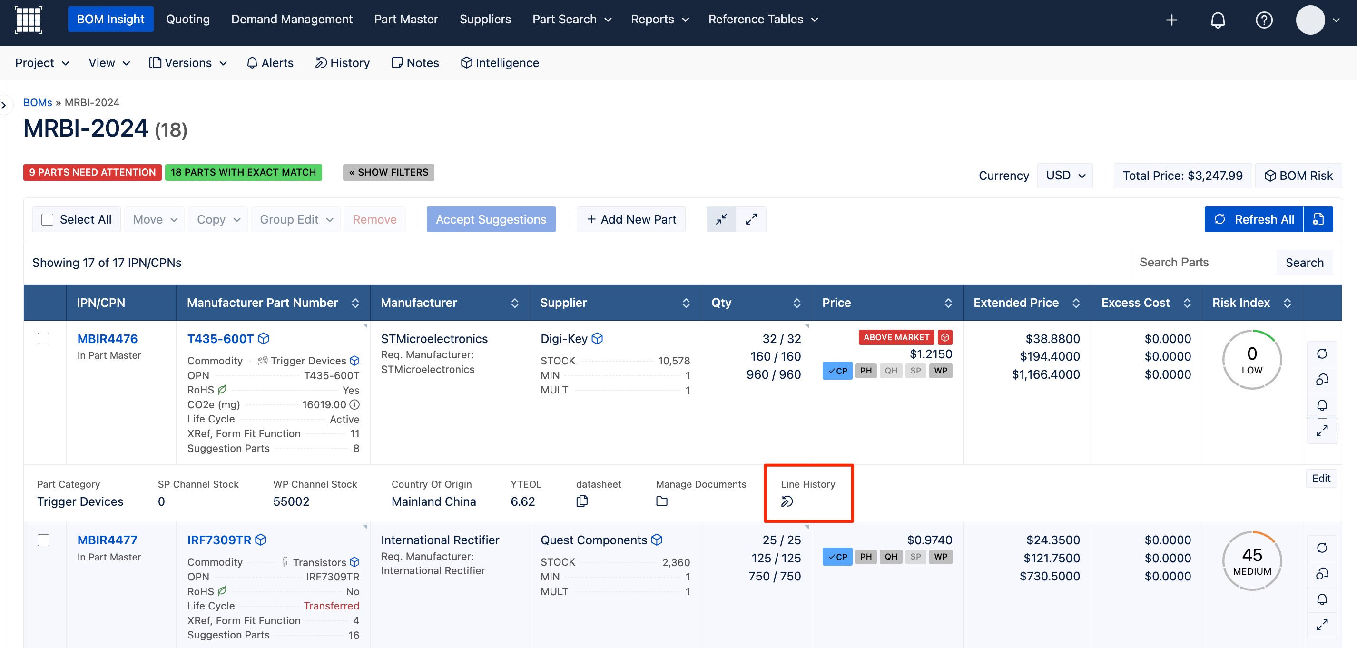Click the cube icon next to T435-600T
The height and width of the screenshot is (648, 1357).
pos(264,339)
